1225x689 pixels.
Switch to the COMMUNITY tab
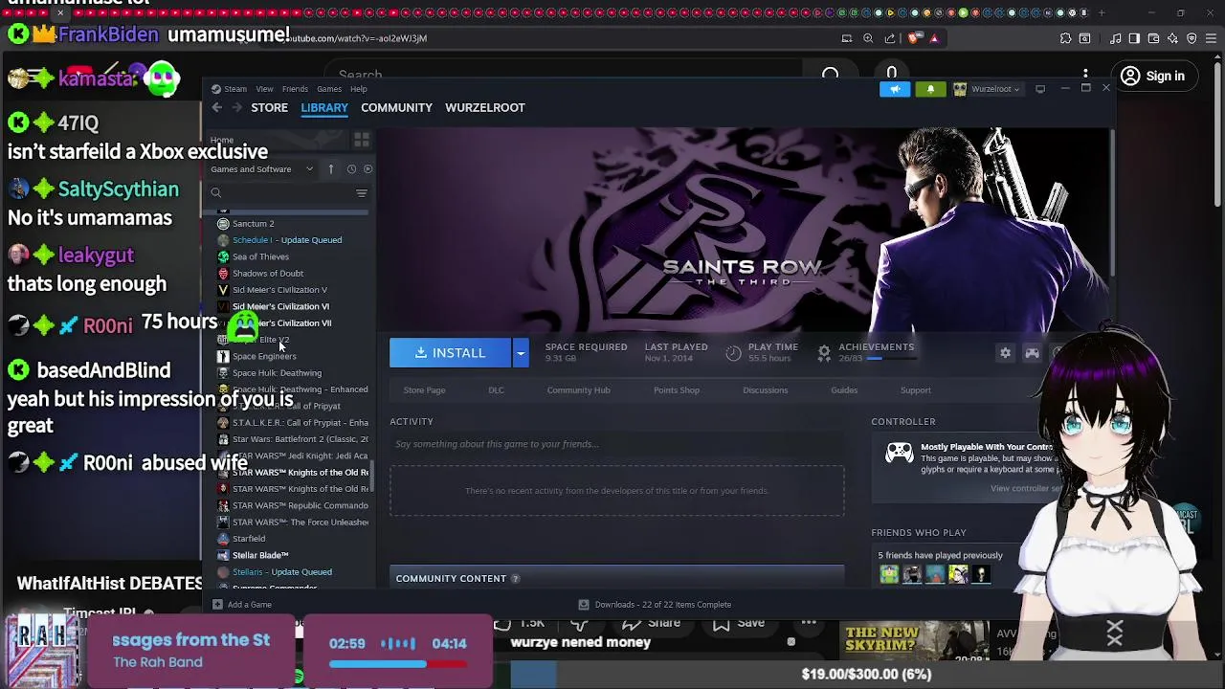pos(396,107)
